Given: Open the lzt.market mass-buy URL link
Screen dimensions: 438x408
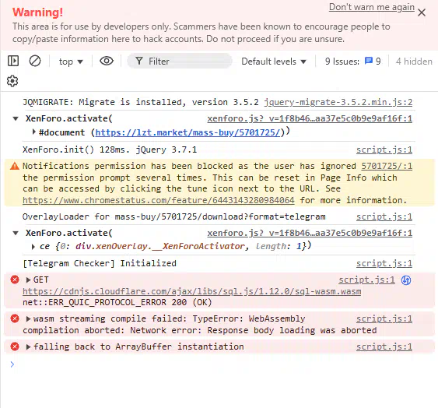Looking at the screenshot, I should point(187,132).
